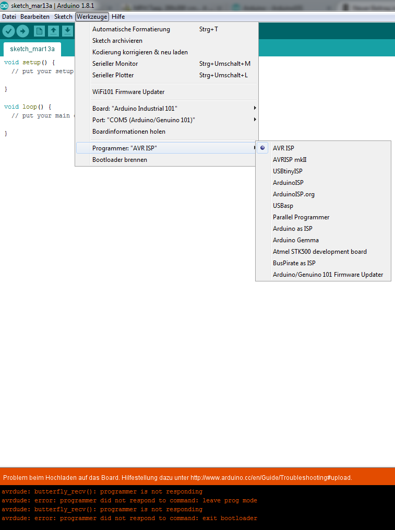Click the New sketch page icon

39,31
